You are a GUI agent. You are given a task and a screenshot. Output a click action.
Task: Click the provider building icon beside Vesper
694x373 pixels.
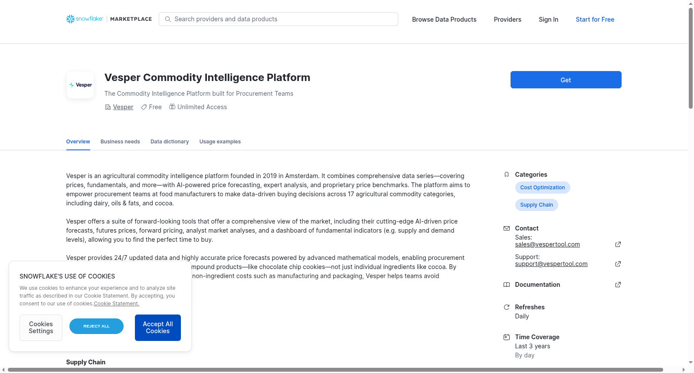pos(108,107)
